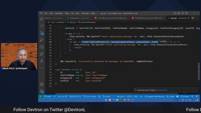
Task: Open the File Explorer taskbar icon
Action: tap(117, 100)
